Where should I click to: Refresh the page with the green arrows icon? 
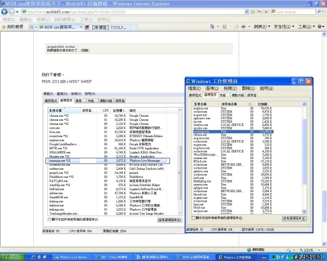pos(259,12)
